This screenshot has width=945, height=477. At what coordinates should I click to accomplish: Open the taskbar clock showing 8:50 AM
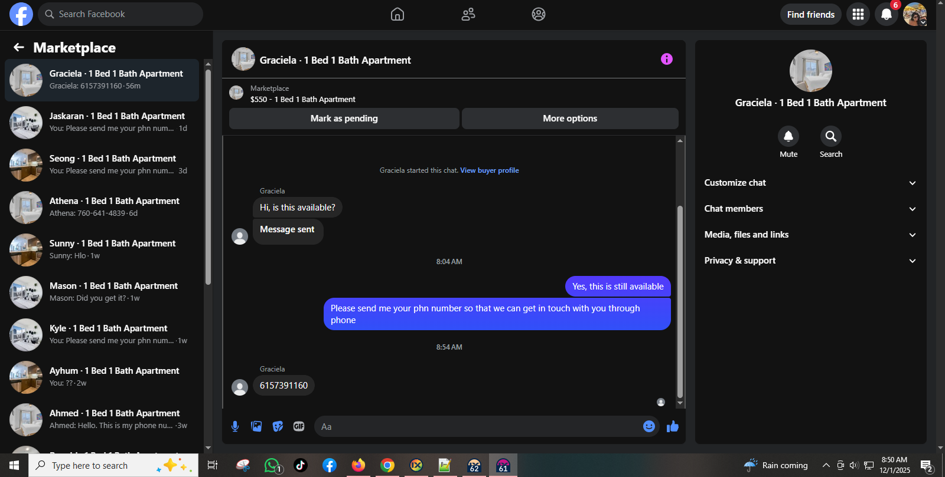894,465
